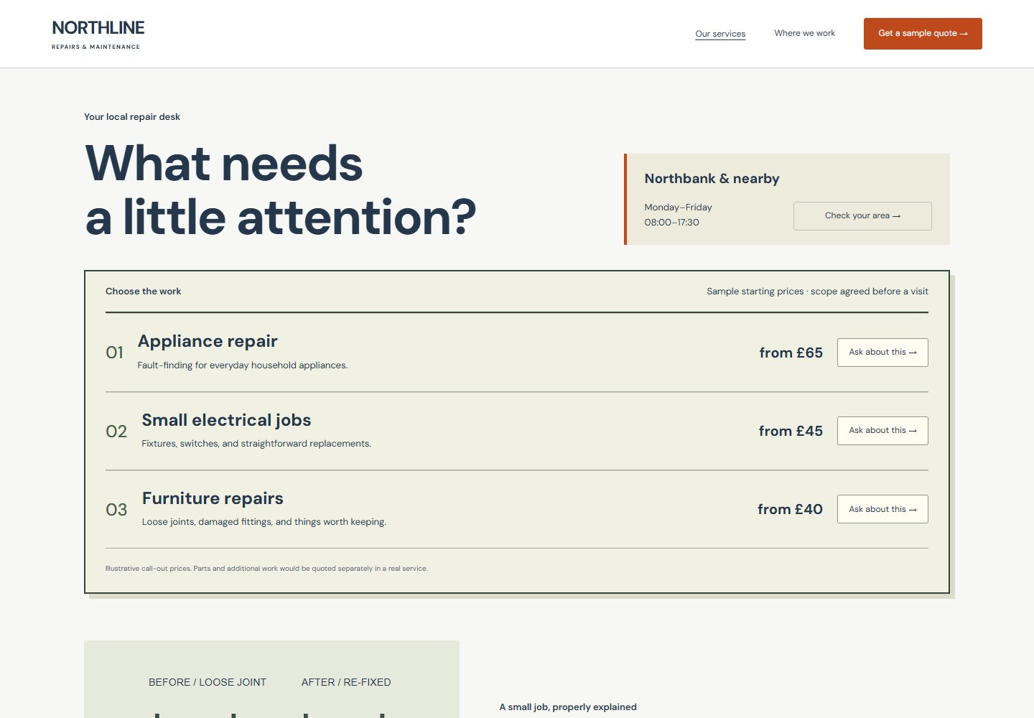
Task: Click Check your area button
Action: [x=862, y=216]
